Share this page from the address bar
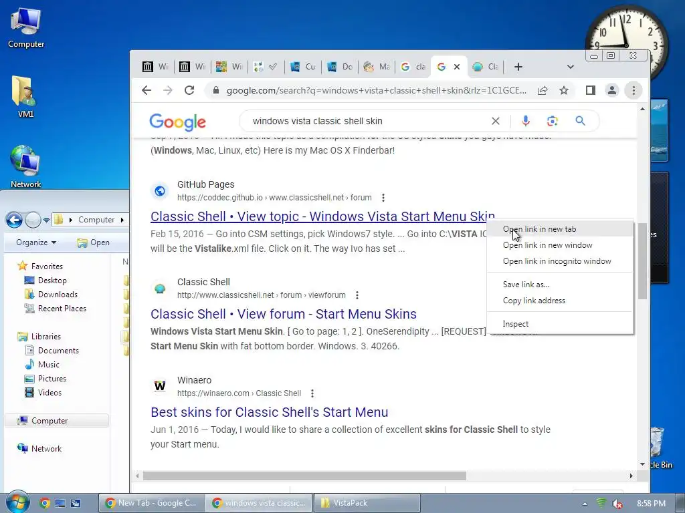The width and height of the screenshot is (685, 513). click(x=543, y=90)
